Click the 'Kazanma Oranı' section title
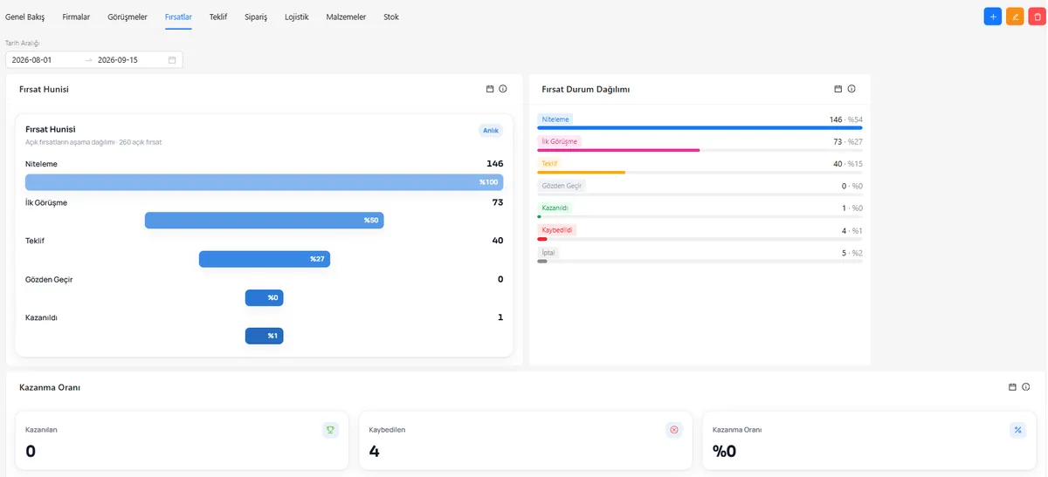The width and height of the screenshot is (1048, 477). 50,387
